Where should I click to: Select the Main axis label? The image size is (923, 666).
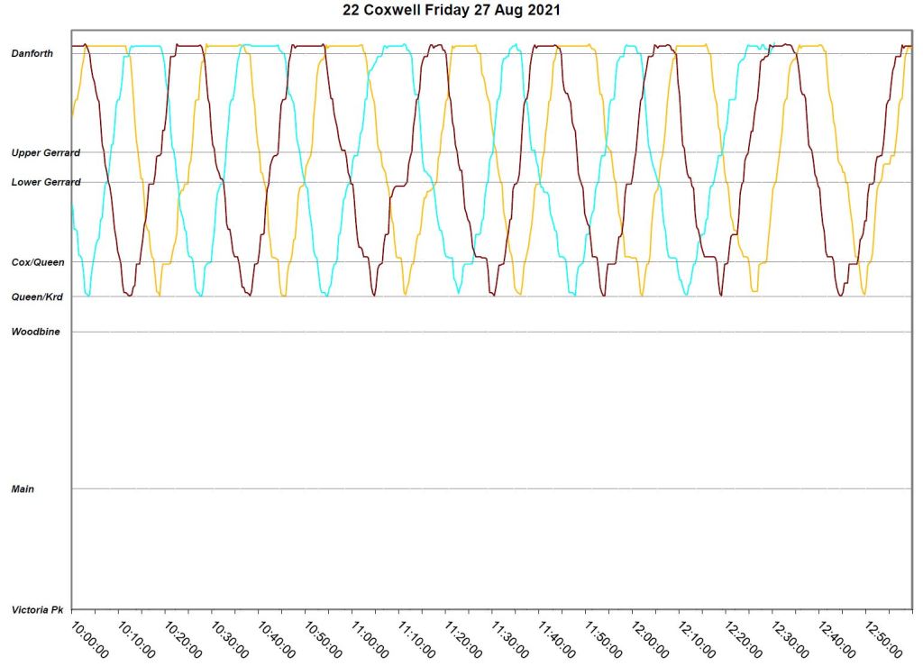tap(23, 489)
